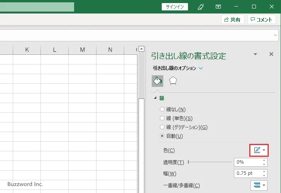Image resolution: width=281 pixels, height=193 pixels.
Task: Select column N header
Action: [x=110, y=50]
